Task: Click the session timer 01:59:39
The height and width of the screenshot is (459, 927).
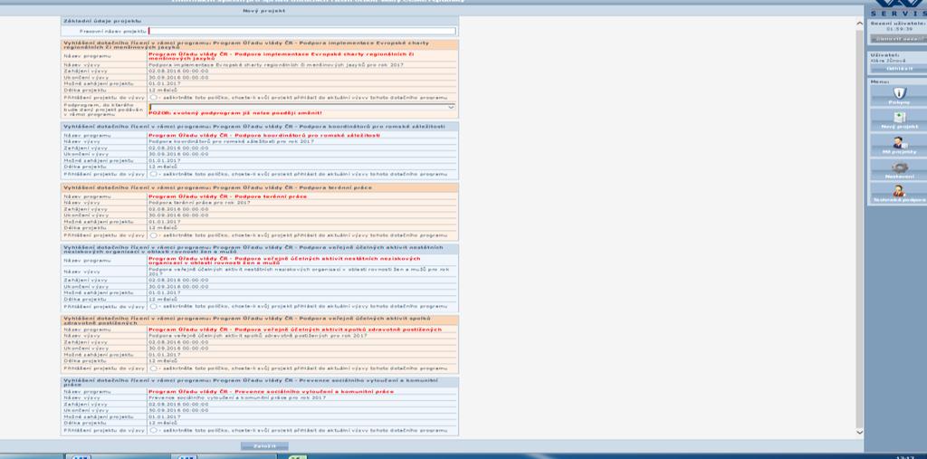Action: 899,29
